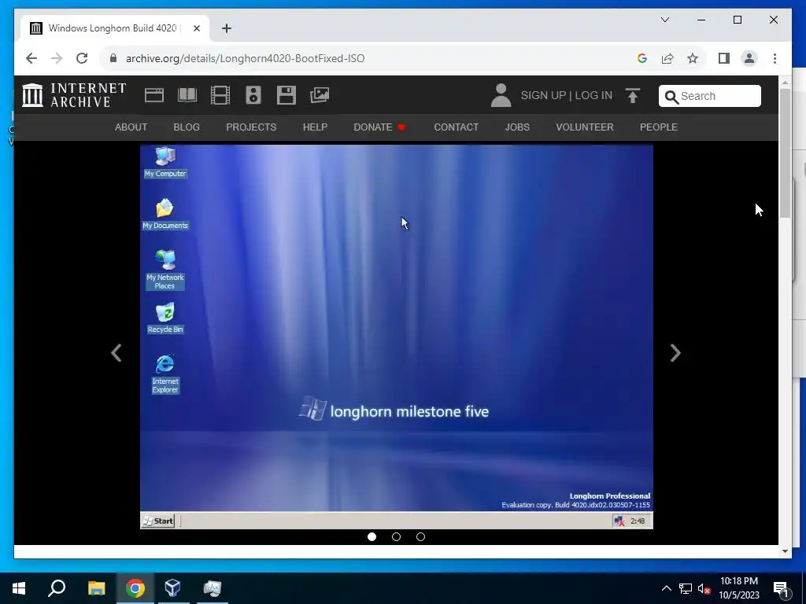Open the ABOUT menu item
This screenshot has height=604, width=806.
[131, 127]
